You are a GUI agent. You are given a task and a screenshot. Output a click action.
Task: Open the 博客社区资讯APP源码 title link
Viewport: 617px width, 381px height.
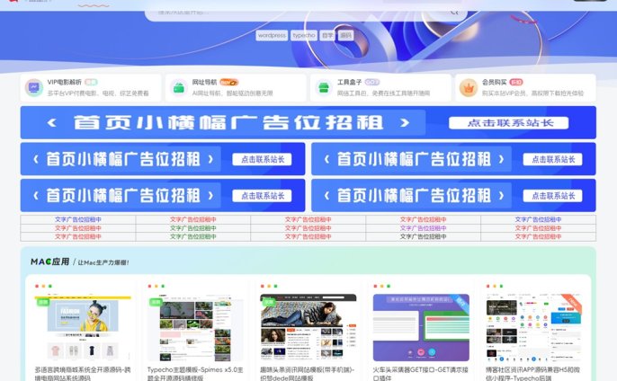click(x=532, y=374)
